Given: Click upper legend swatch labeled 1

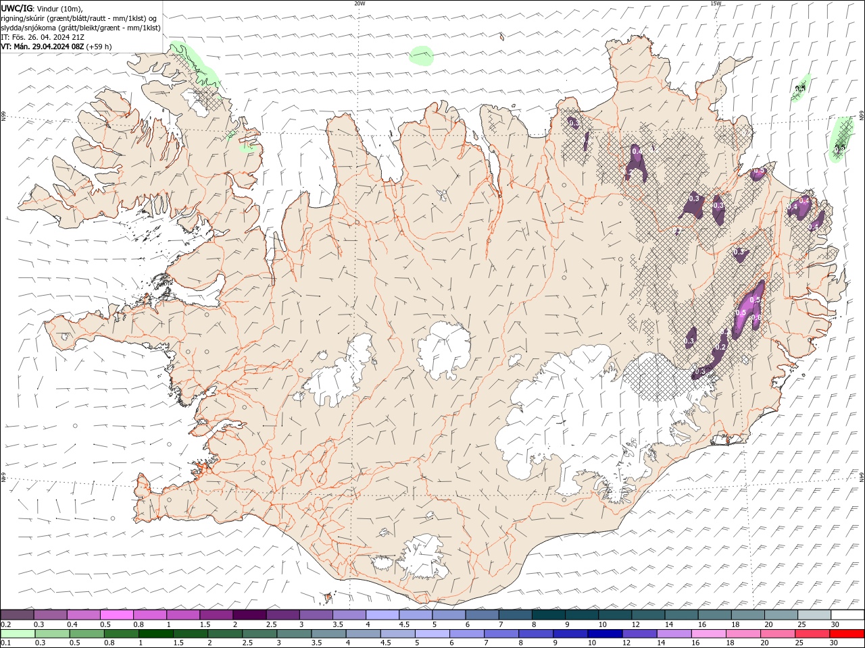Looking at the screenshot, I should [x=183, y=614].
